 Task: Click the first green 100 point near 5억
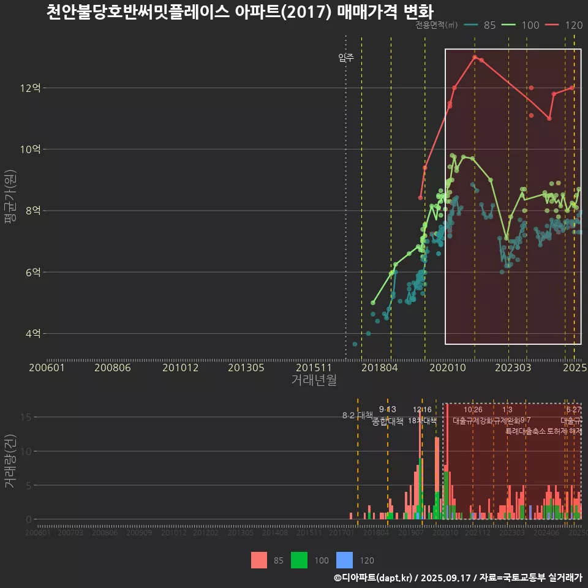tap(373, 303)
